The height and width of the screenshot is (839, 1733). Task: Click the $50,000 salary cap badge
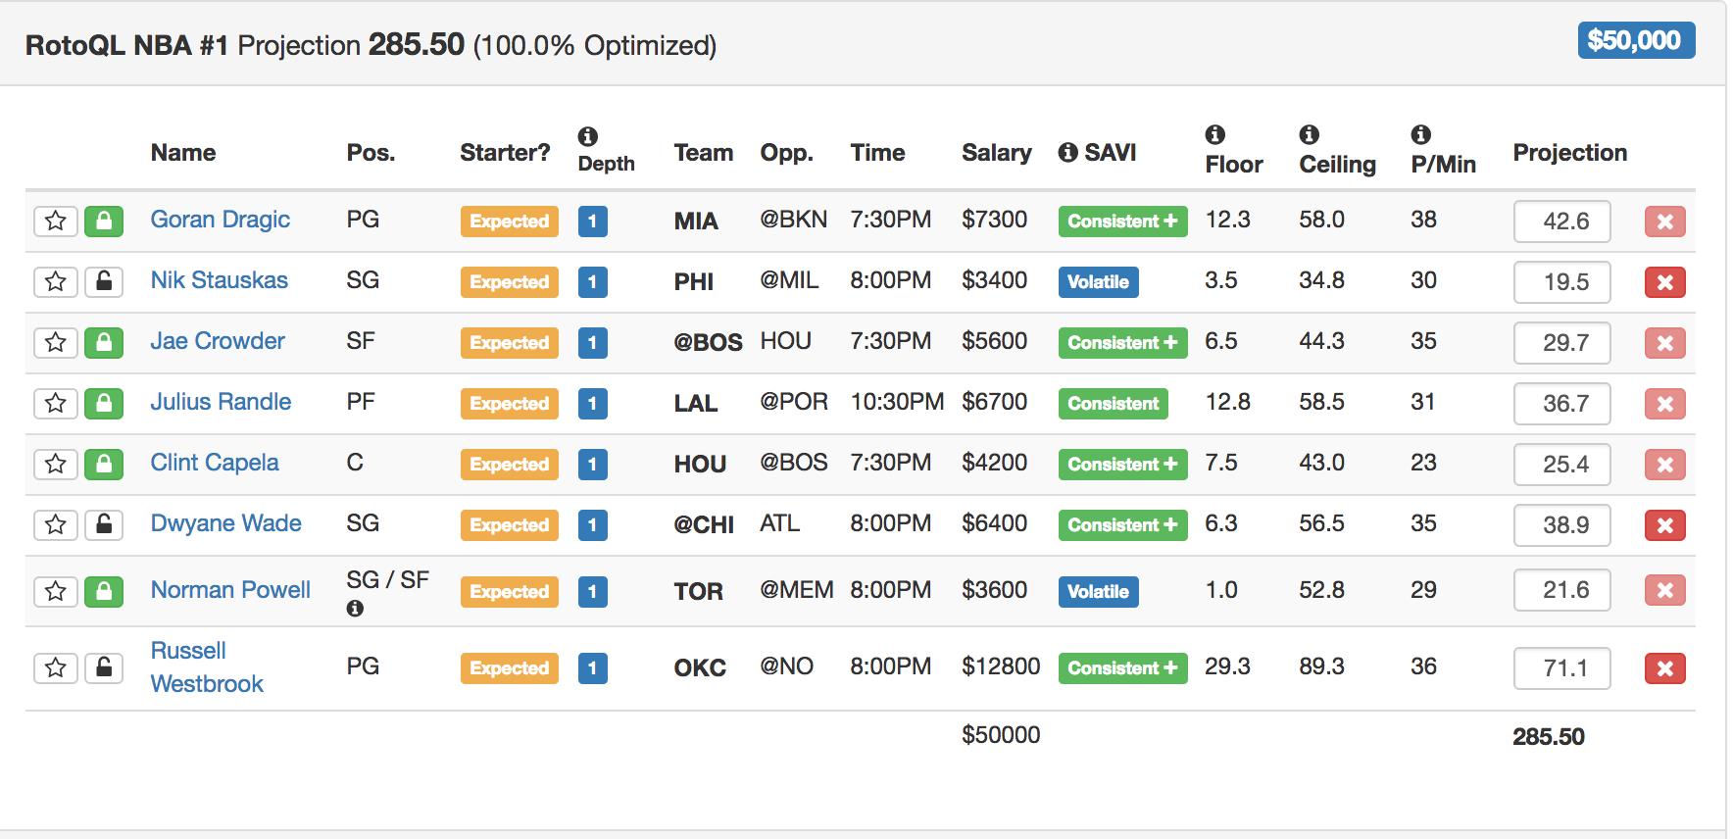coord(1636,40)
